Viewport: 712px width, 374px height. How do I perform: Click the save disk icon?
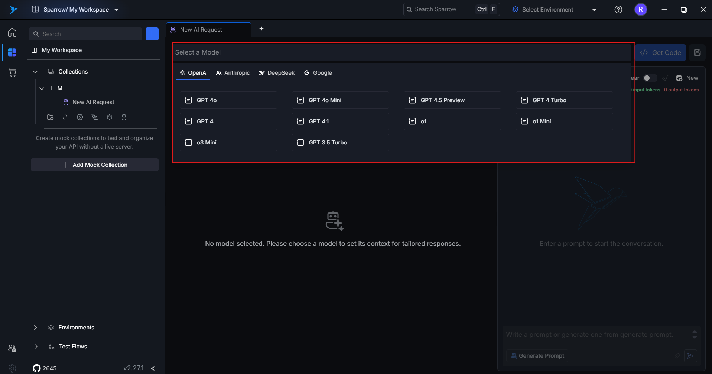[697, 53]
